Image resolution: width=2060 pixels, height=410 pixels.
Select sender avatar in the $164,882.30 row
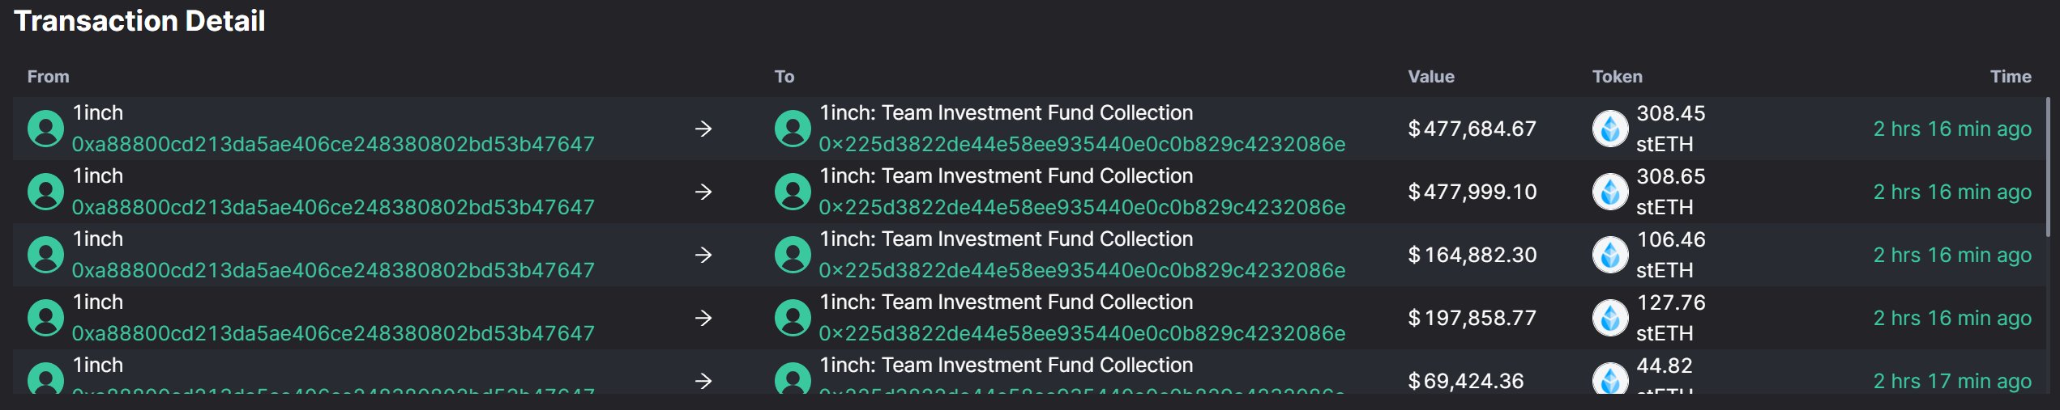(x=45, y=255)
